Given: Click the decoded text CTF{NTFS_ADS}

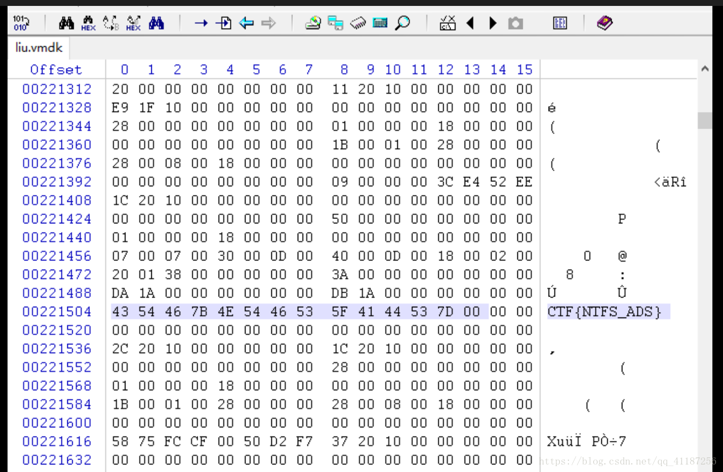Looking at the screenshot, I should 604,312.
